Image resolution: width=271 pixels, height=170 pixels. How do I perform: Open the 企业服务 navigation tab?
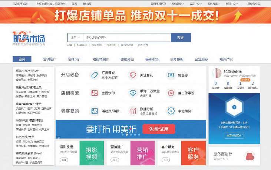[201, 59]
